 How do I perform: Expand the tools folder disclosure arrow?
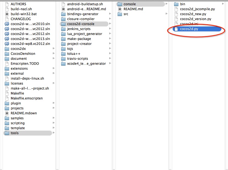54,133
